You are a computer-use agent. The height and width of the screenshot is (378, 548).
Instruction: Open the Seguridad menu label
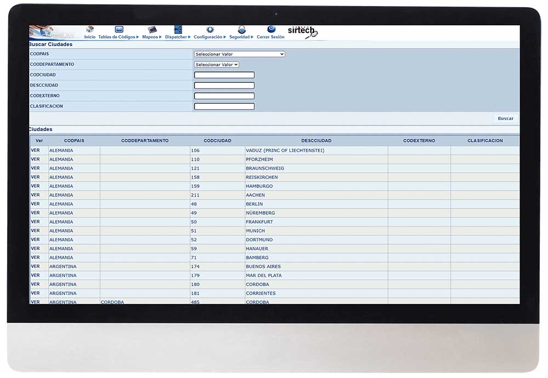pyautogui.click(x=241, y=37)
